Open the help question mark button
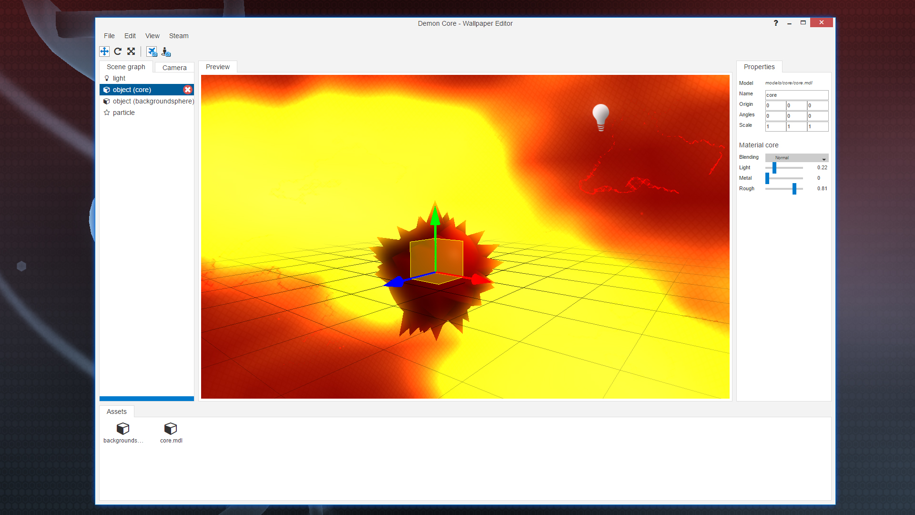The width and height of the screenshot is (915, 515). coord(776,23)
